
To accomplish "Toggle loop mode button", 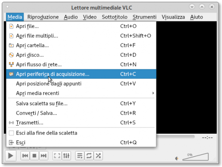I will pos(89,156).
